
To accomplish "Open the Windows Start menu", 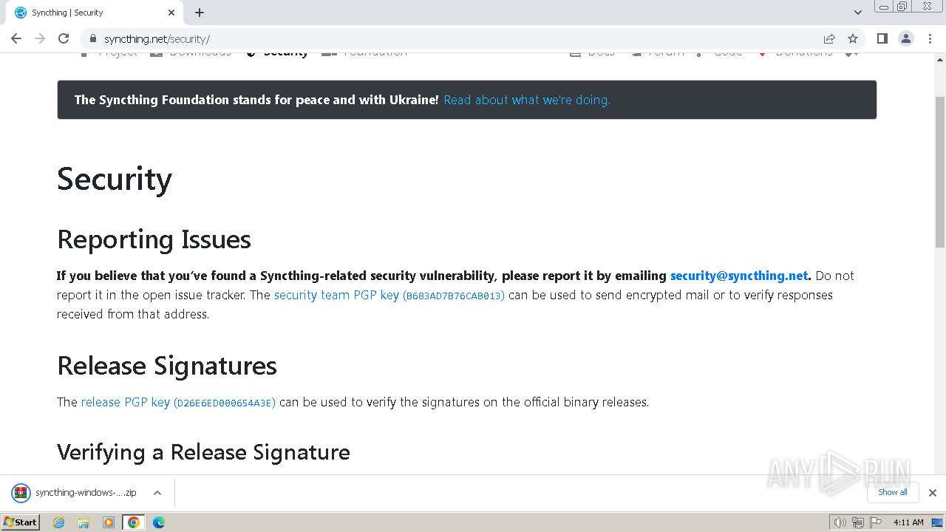I will click(21, 522).
